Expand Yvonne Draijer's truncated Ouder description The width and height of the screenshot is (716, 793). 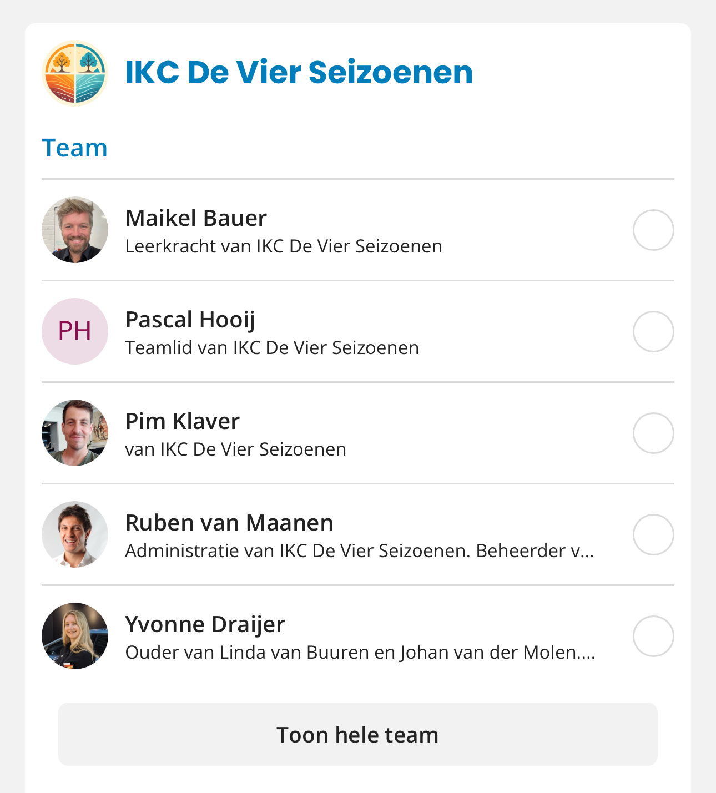[360, 653]
